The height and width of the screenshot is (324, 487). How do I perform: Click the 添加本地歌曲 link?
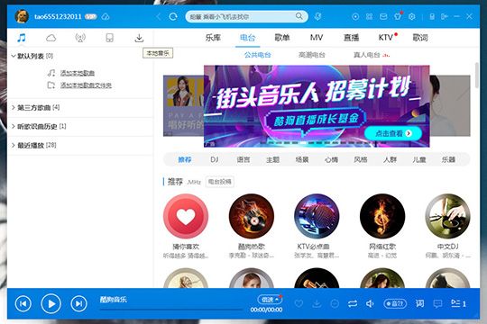78,73
